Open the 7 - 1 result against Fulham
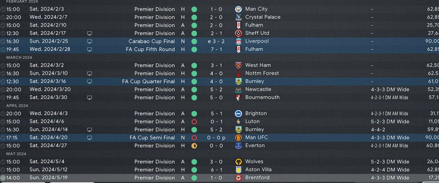This screenshot has width=439, height=183. [x=216, y=49]
